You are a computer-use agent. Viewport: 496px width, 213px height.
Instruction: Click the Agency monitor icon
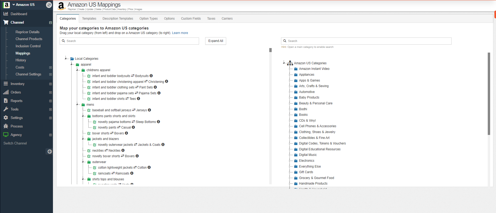[6, 135]
